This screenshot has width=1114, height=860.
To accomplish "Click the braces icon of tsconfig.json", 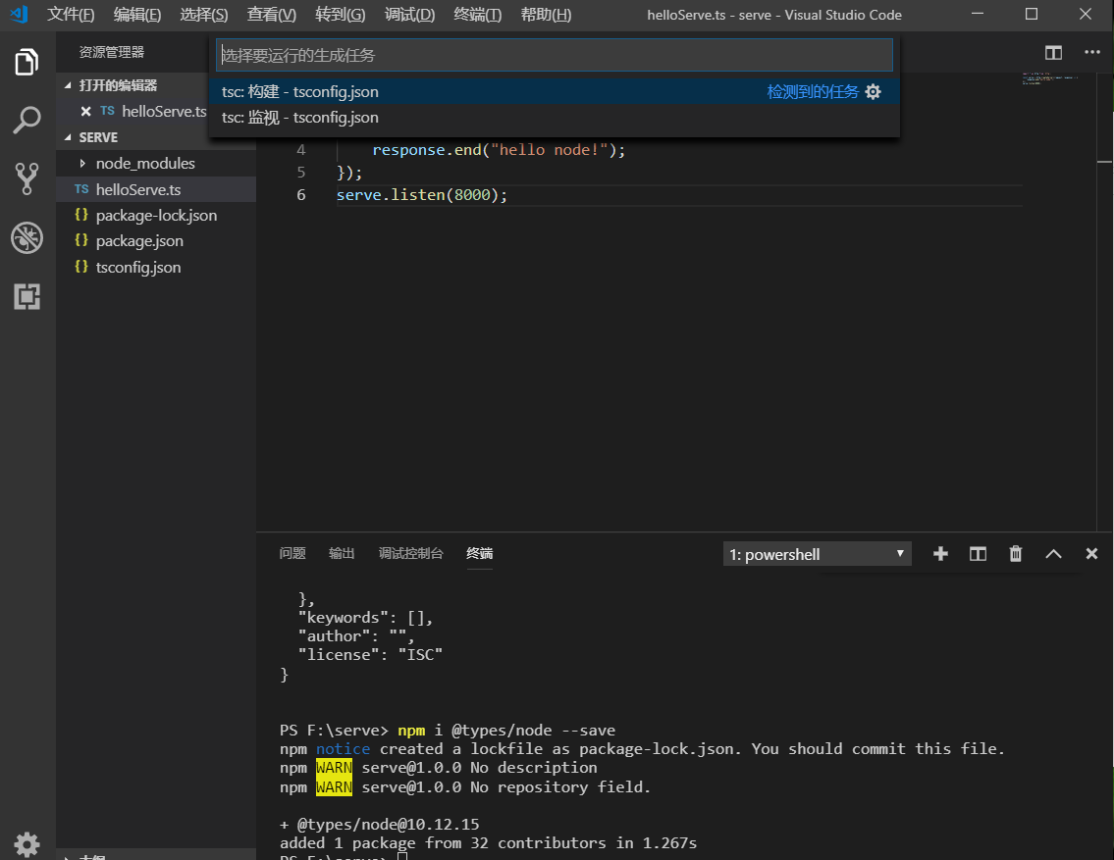I will pyautogui.click(x=81, y=267).
